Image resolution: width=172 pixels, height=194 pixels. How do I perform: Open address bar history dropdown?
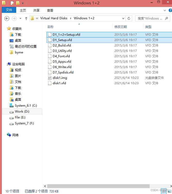[x=123, y=19]
